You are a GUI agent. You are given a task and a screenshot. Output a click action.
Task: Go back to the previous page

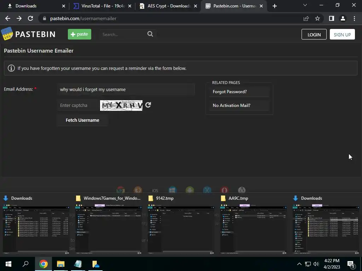click(x=8, y=18)
